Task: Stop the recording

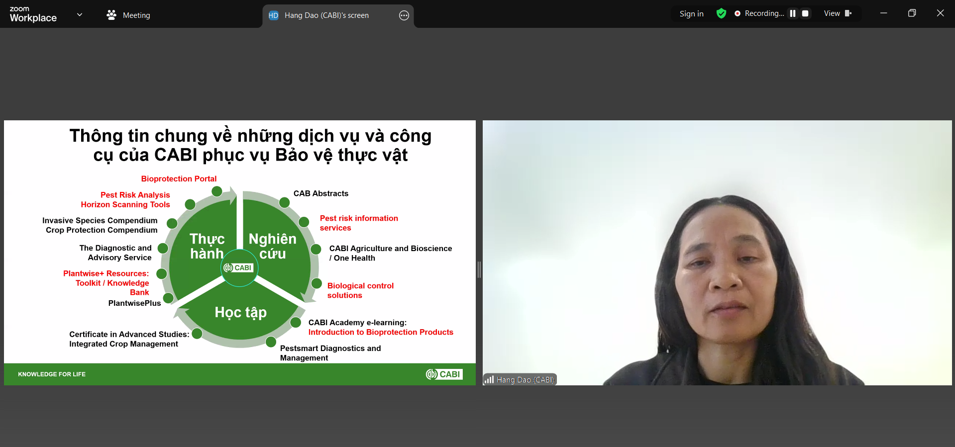Action: pyautogui.click(x=805, y=13)
